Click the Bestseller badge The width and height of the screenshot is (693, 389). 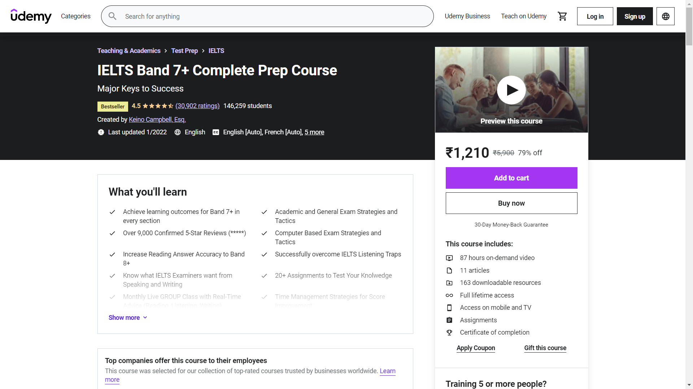113,107
